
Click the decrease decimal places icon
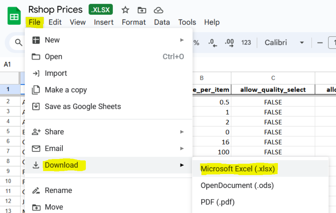[x=212, y=43]
